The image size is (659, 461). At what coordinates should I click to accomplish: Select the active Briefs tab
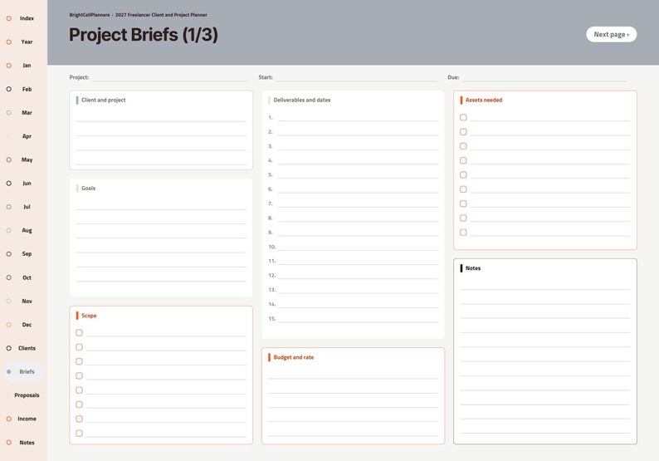point(23,372)
